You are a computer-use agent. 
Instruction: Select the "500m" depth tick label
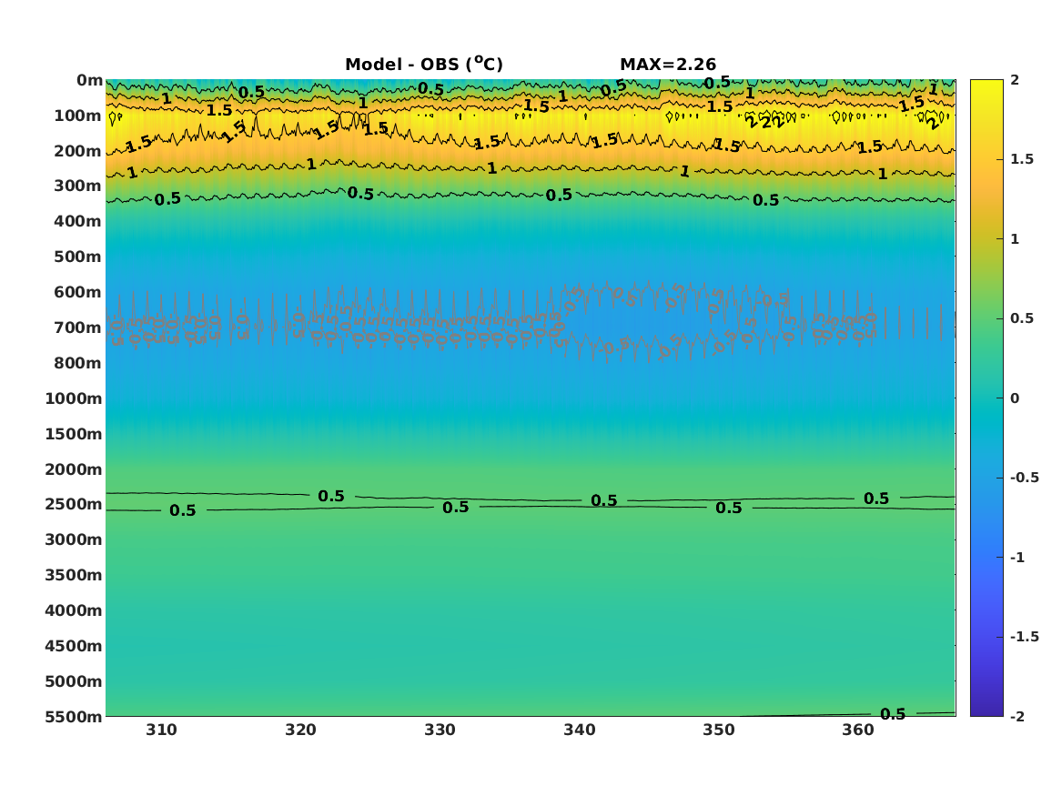[78, 257]
